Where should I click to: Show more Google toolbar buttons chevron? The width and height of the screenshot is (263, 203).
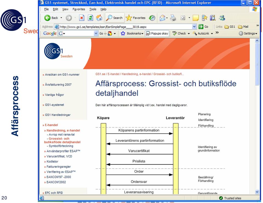217,33
